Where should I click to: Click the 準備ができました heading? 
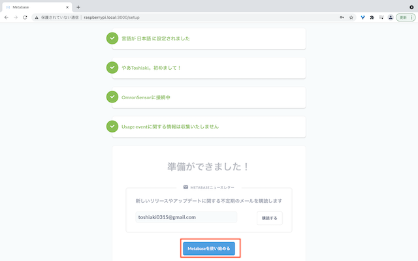[208, 167]
